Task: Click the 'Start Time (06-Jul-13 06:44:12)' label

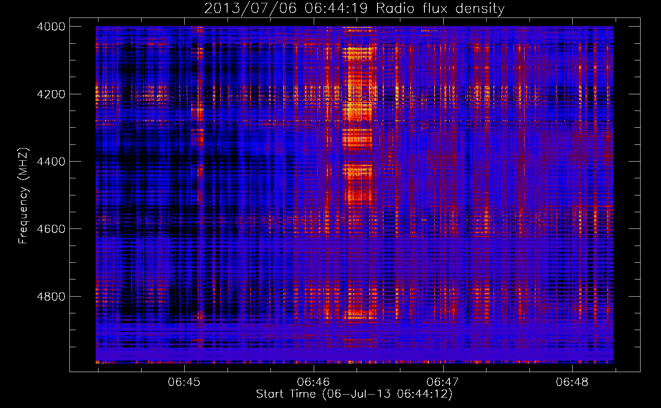Action: tap(354, 394)
